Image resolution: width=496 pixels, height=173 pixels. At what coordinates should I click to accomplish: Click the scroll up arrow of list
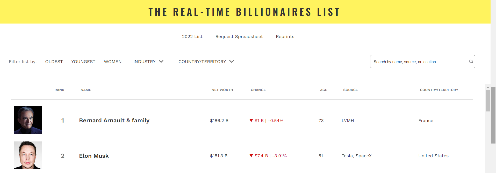(x=488, y=87)
